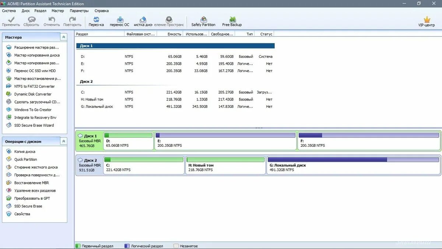
Task: Open the Параметры menu
Action: [x=79, y=11]
